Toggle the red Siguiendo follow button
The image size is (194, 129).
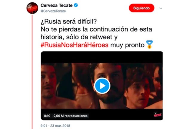(x=141, y=8)
